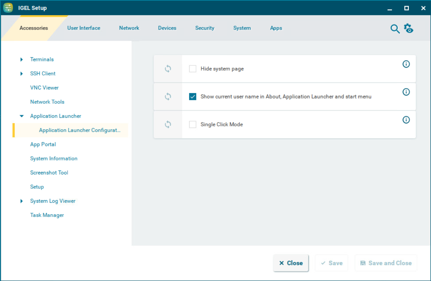Enable the Single Click Mode checkbox

click(x=193, y=124)
